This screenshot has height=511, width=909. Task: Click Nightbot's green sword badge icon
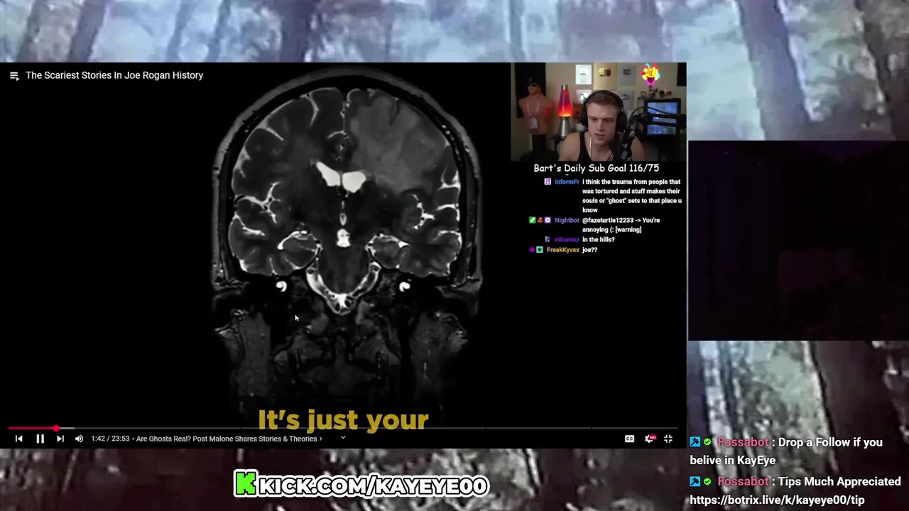533,221
